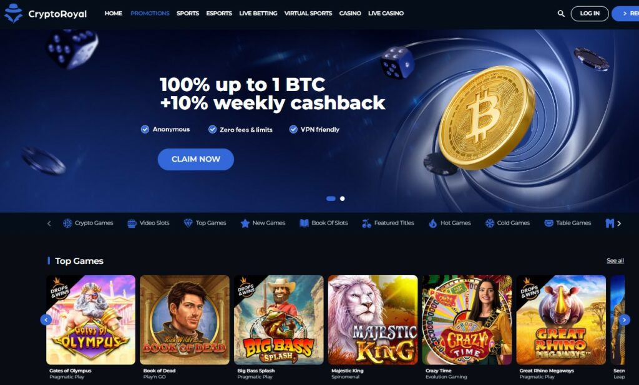Image resolution: width=639 pixels, height=385 pixels.
Task: Select the Video Slots category icon
Action: point(132,223)
